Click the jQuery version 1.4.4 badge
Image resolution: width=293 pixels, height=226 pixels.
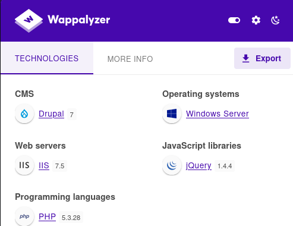click(x=225, y=166)
